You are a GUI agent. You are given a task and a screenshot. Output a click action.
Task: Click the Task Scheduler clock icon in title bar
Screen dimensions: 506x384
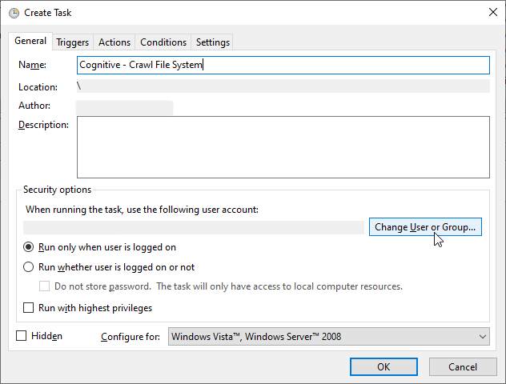click(14, 14)
